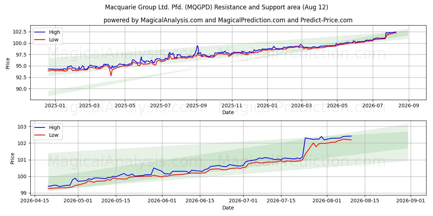Click the 2025-05 x-axis tick label

pyautogui.click(x=125, y=106)
